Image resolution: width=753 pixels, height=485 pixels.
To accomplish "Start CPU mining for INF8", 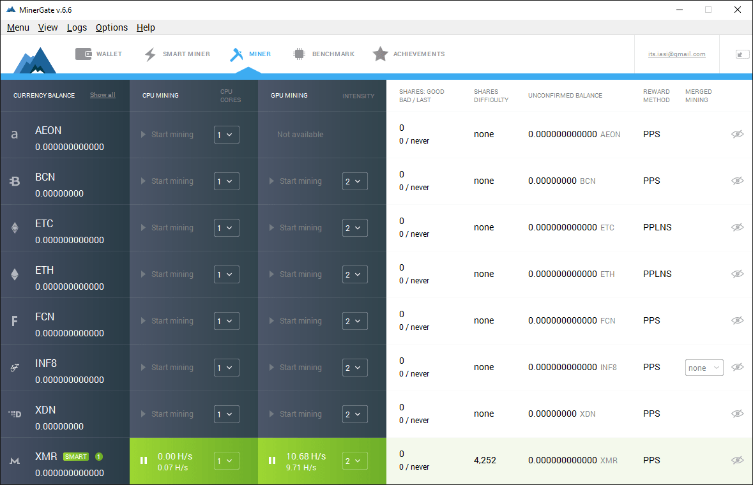I will tap(167, 368).
